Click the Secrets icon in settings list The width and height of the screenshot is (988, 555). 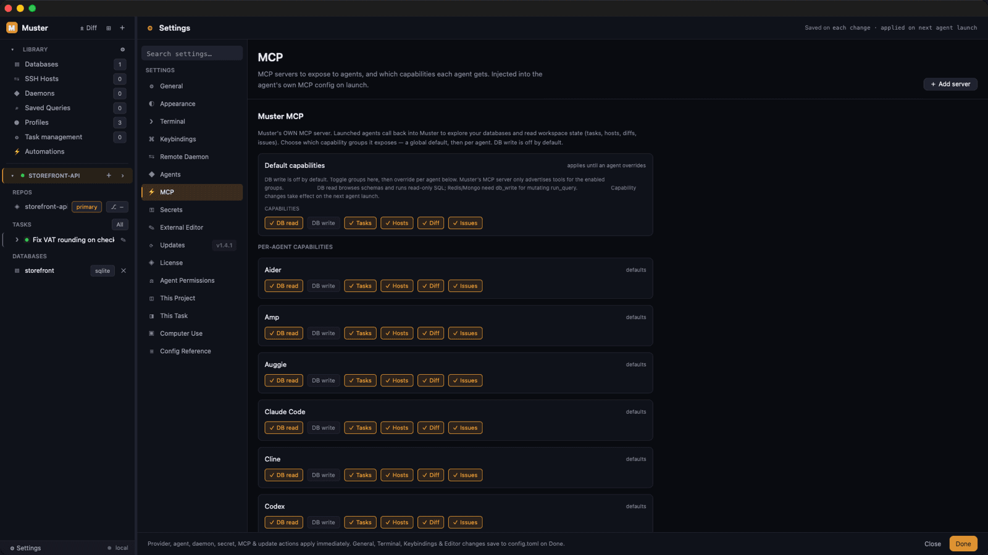[x=151, y=210]
